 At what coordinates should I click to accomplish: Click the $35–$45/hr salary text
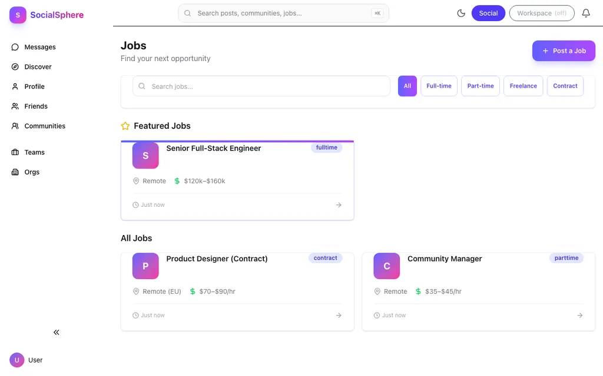click(443, 291)
